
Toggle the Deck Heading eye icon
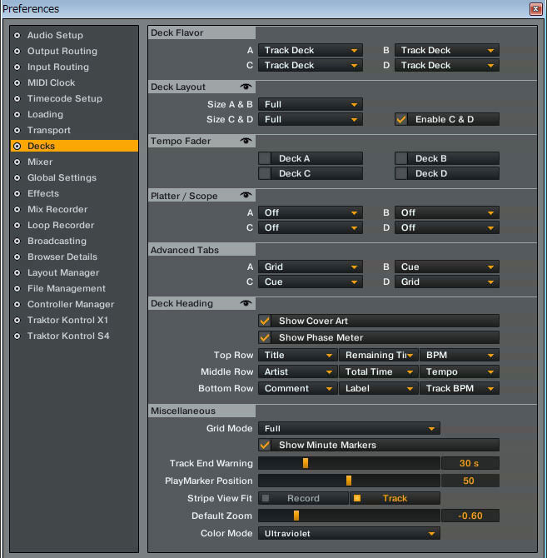tap(246, 303)
